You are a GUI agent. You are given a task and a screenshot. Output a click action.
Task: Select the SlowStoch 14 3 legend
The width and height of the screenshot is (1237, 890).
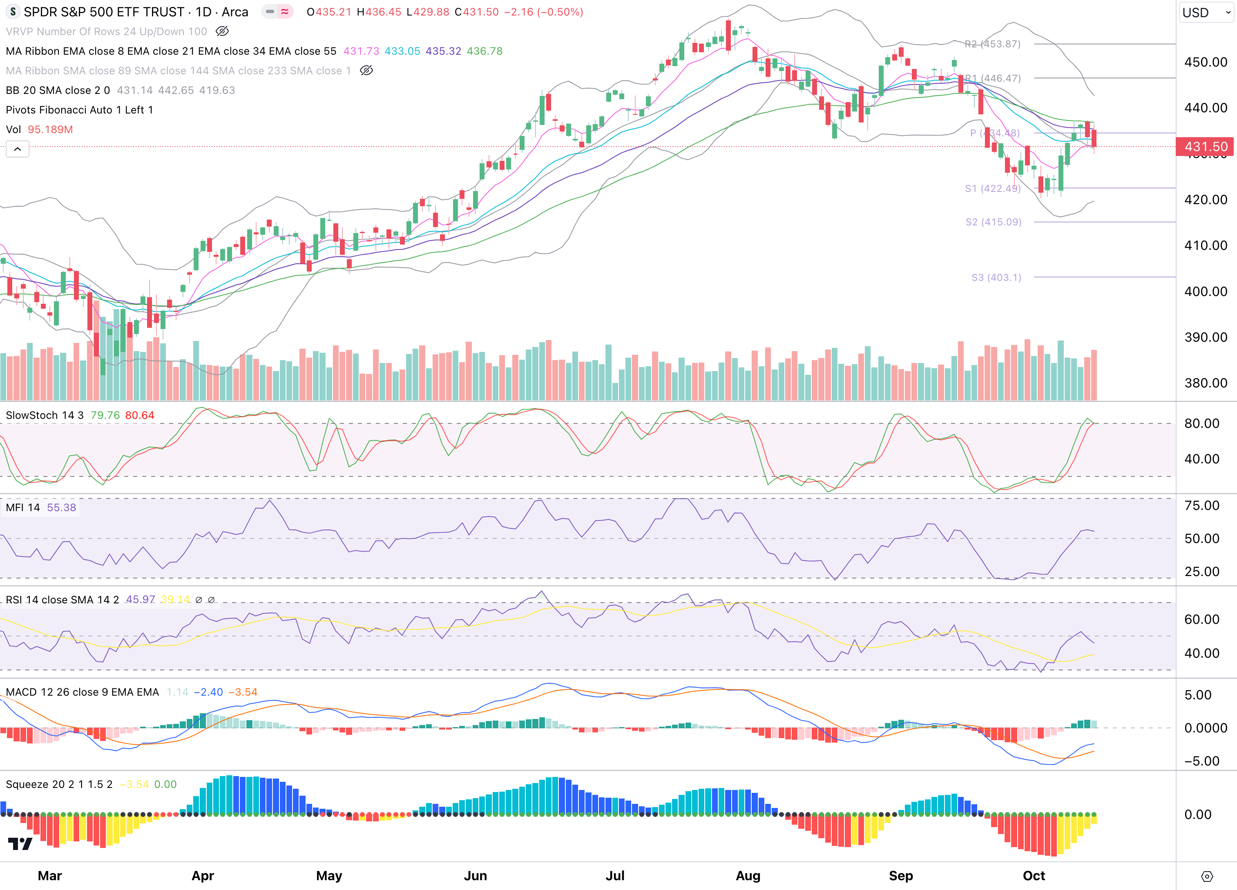45,415
